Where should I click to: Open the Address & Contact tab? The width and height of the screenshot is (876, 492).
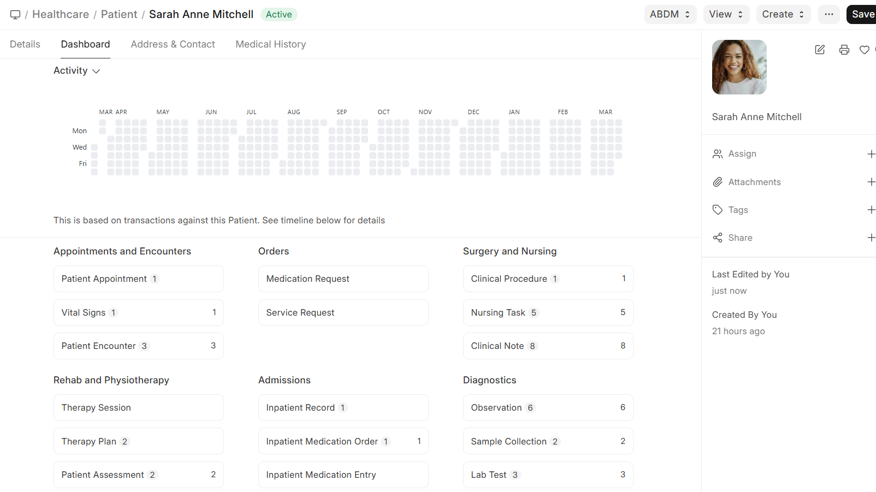pos(173,44)
